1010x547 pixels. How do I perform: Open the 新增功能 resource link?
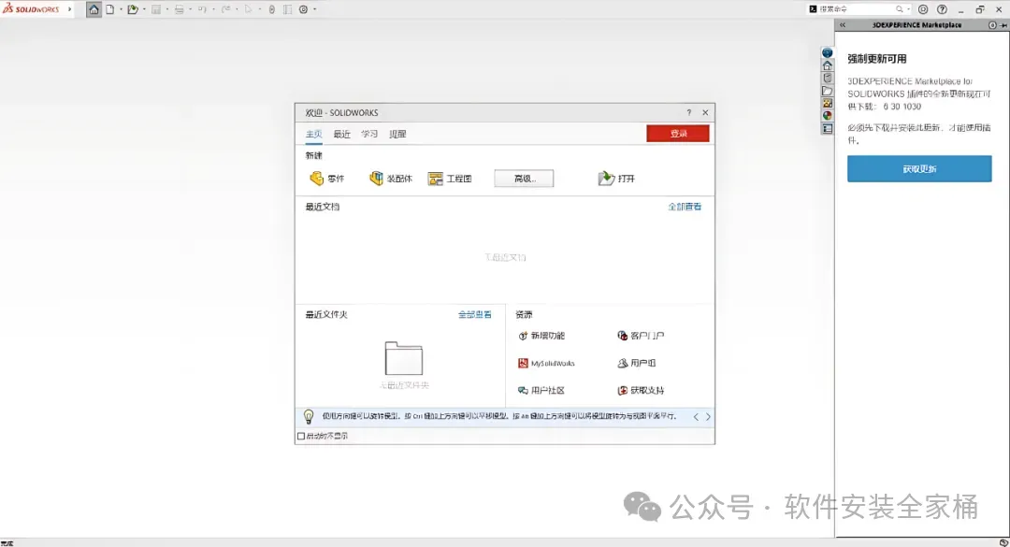pos(541,336)
